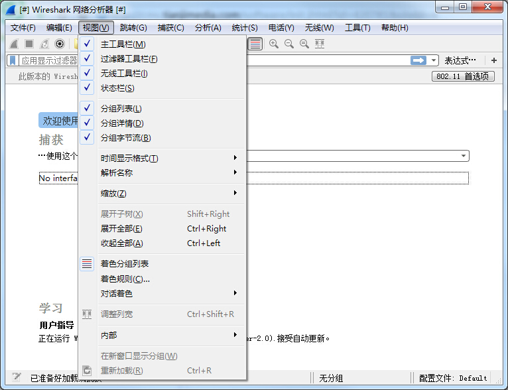Open the 帮助(H) menu
The height and width of the screenshot is (390, 508).
395,28
